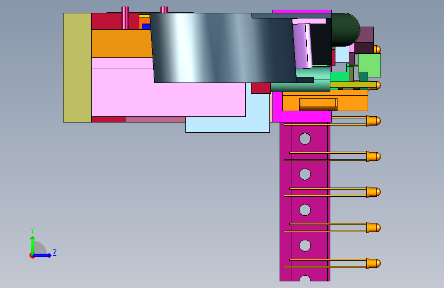Click the red origin dot of the triad
Viewport: 444px width, 288px height.
coord(32,256)
